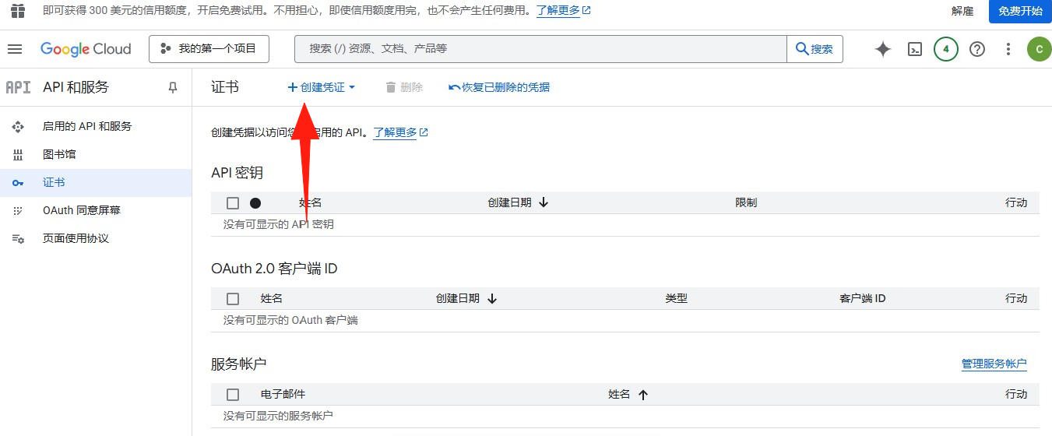The image size is (1052, 436).
Task: Go to OAuth 同意屏幕 in sidebar
Action: click(x=82, y=210)
